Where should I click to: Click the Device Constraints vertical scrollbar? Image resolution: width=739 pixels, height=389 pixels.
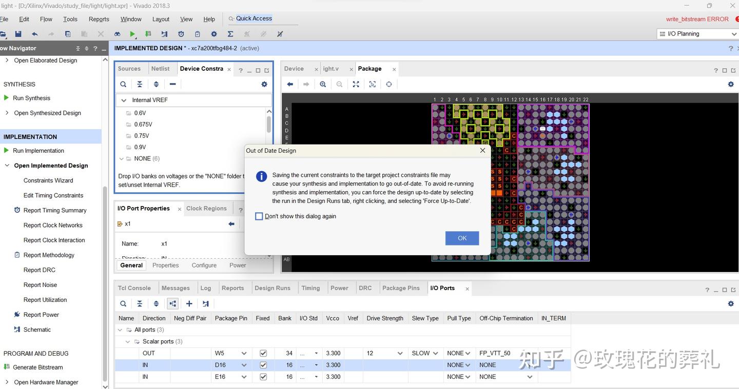(268, 125)
